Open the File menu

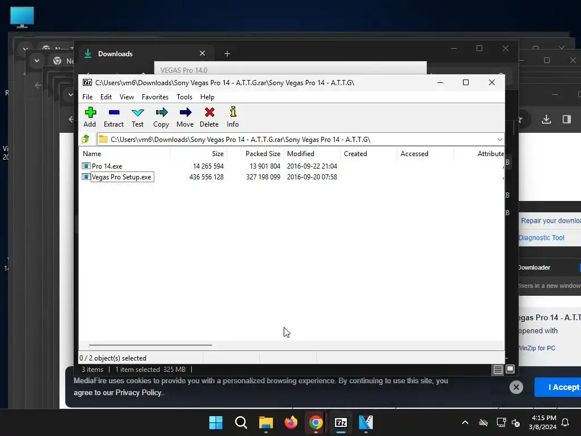87,97
